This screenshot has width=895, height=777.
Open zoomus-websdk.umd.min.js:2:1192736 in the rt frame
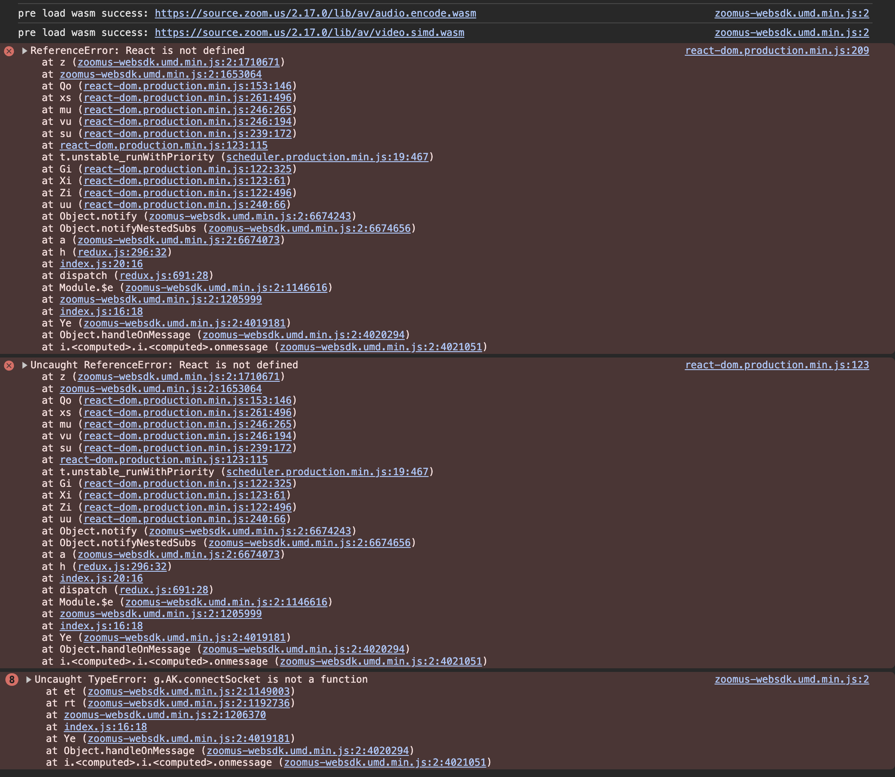[x=189, y=703]
